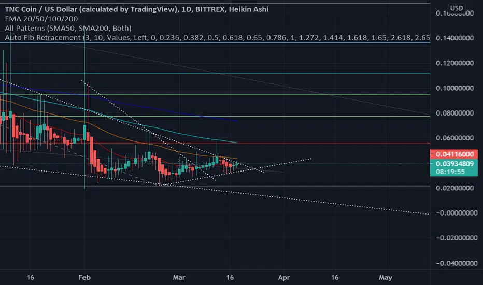Click the Feb label on time axis
Screen dimensions: 483x285
(84, 278)
